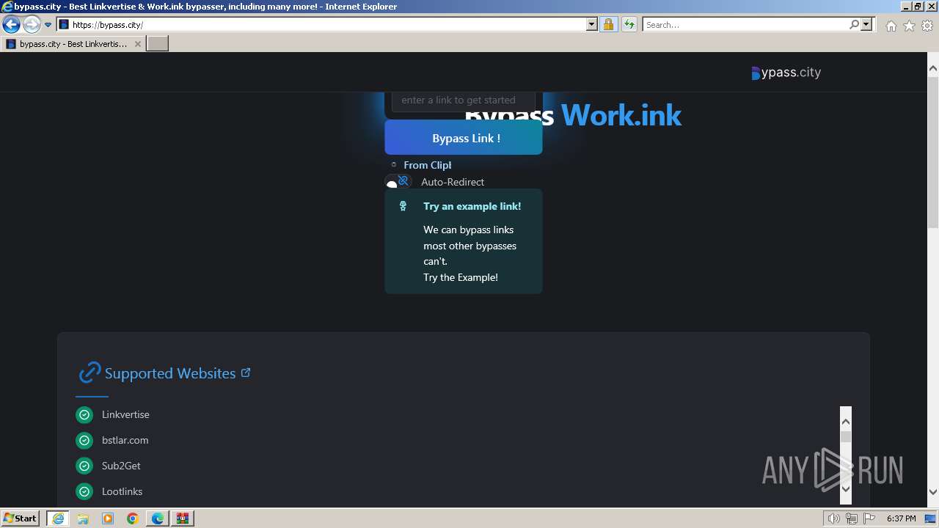This screenshot has width=939, height=528.
Task: Click the volume speaker tray icon
Action: pos(835,518)
